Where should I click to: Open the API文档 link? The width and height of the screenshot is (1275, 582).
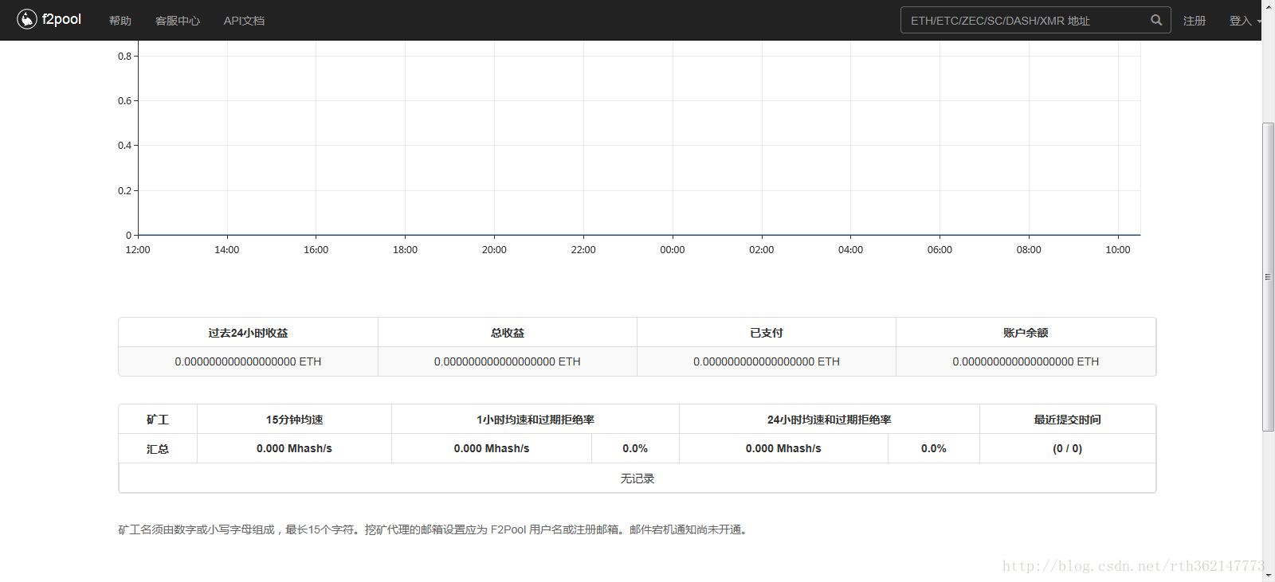pyautogui.click(x=244, y=21)
